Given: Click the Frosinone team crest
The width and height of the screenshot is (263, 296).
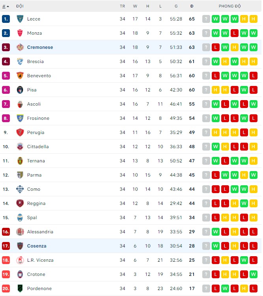Looking at the screenshot, I should 20,118.
